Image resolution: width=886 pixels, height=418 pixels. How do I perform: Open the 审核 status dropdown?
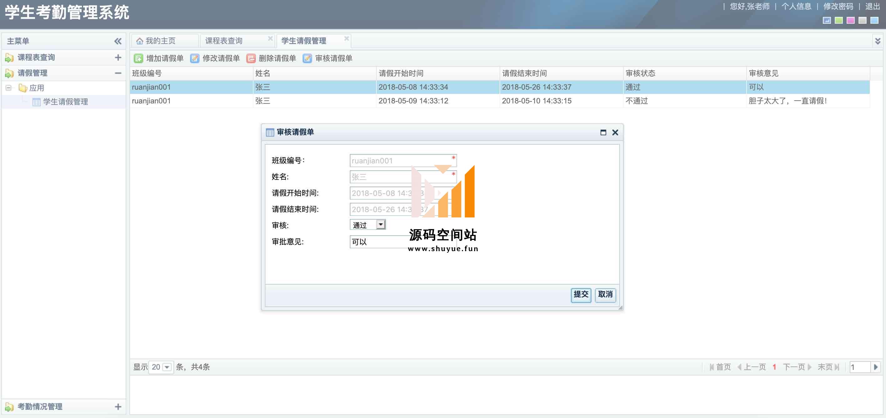click(x=380, y=225)
